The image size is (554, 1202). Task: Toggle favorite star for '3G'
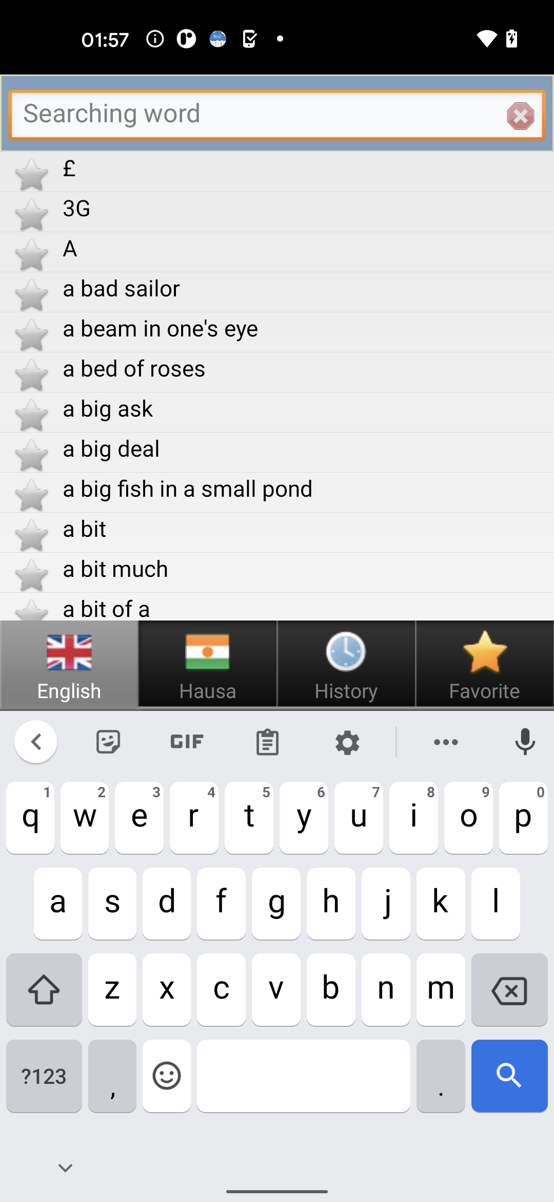(x=31, y=214)
